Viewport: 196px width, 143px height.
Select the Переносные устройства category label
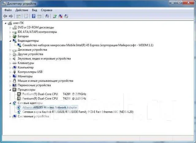coord(34,85)
